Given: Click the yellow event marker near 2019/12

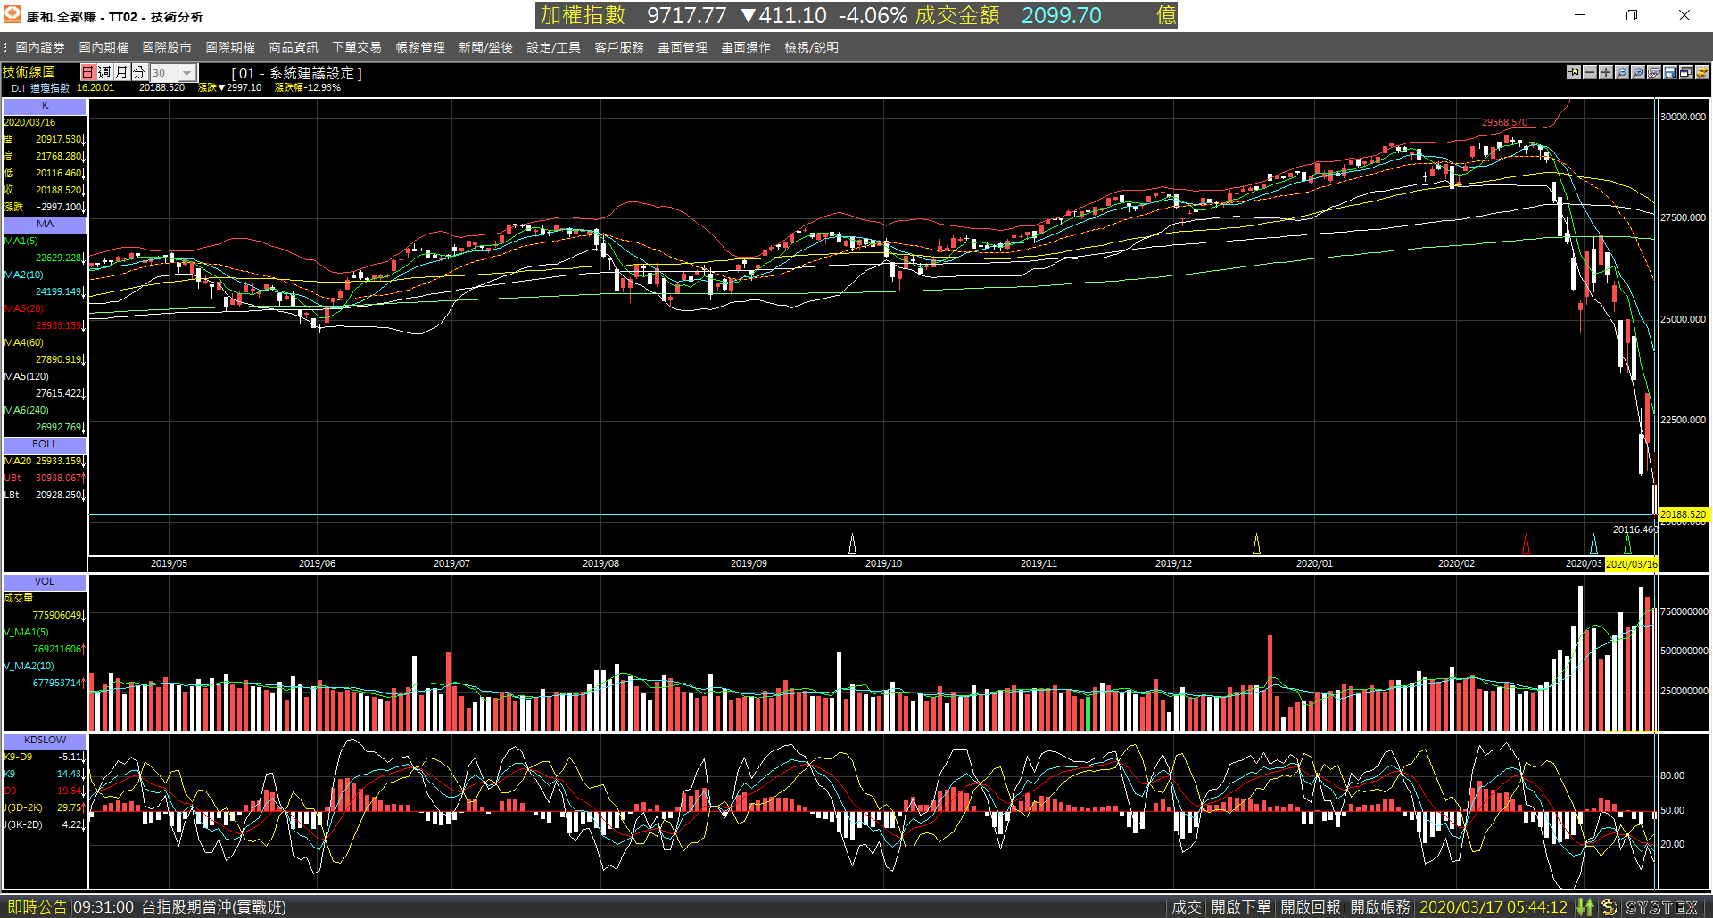Looking at the screenshot, I should (x=1256, y=544).
